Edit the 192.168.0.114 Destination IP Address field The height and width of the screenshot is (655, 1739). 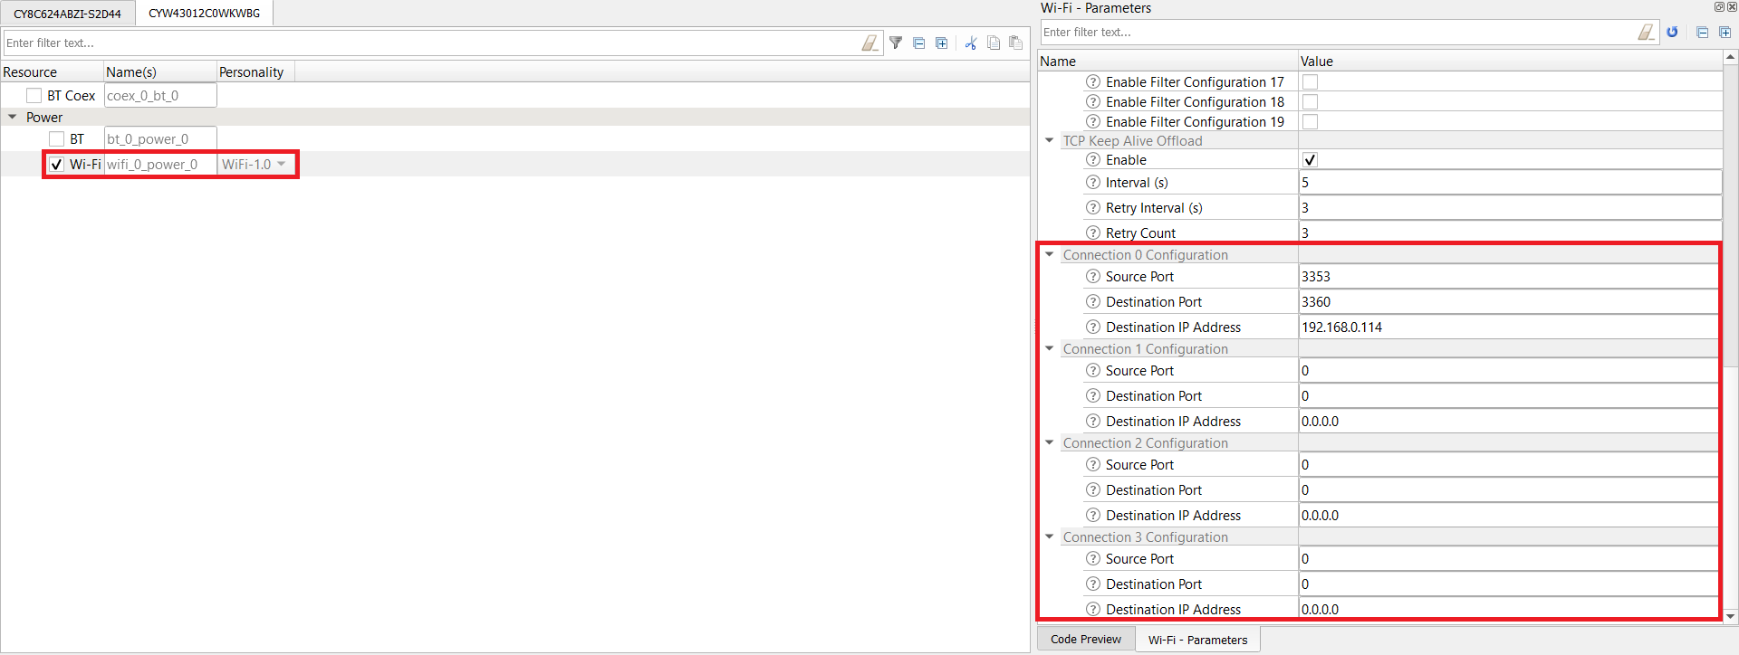[1508, 327]
